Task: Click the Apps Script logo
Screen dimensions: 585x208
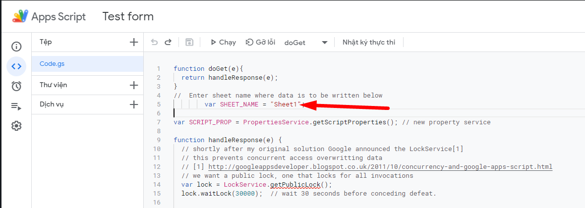Action: tap(20, 17)
